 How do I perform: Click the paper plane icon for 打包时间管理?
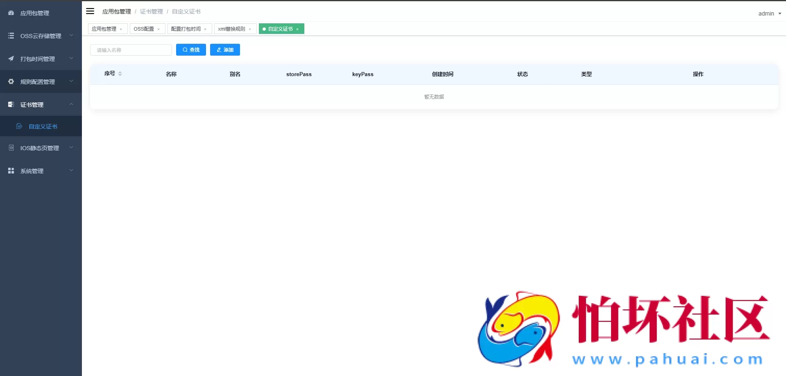tap(11, 59)
